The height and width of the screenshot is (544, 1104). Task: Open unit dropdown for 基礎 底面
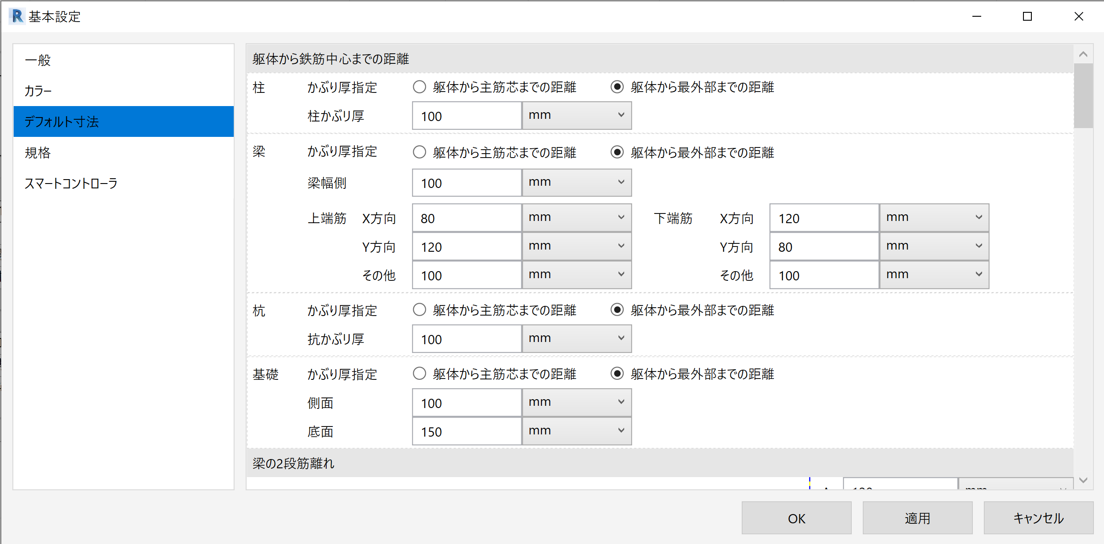577,431
